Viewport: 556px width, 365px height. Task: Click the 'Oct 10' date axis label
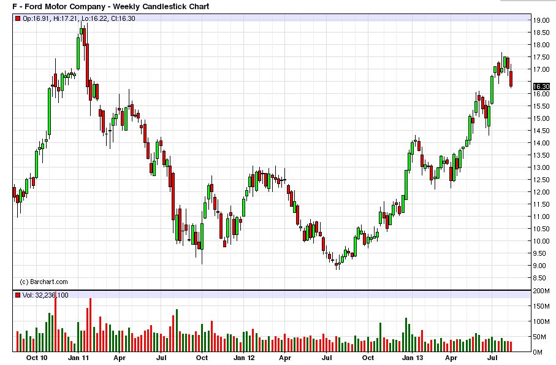click(37, 358)
